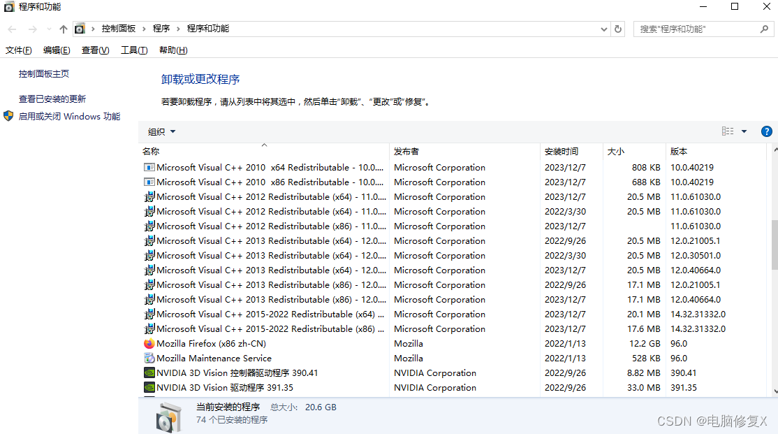Click 启用或关闭 Windows 功能 link
The height and width of the screenshot is (434, 778).
point(69,116)
